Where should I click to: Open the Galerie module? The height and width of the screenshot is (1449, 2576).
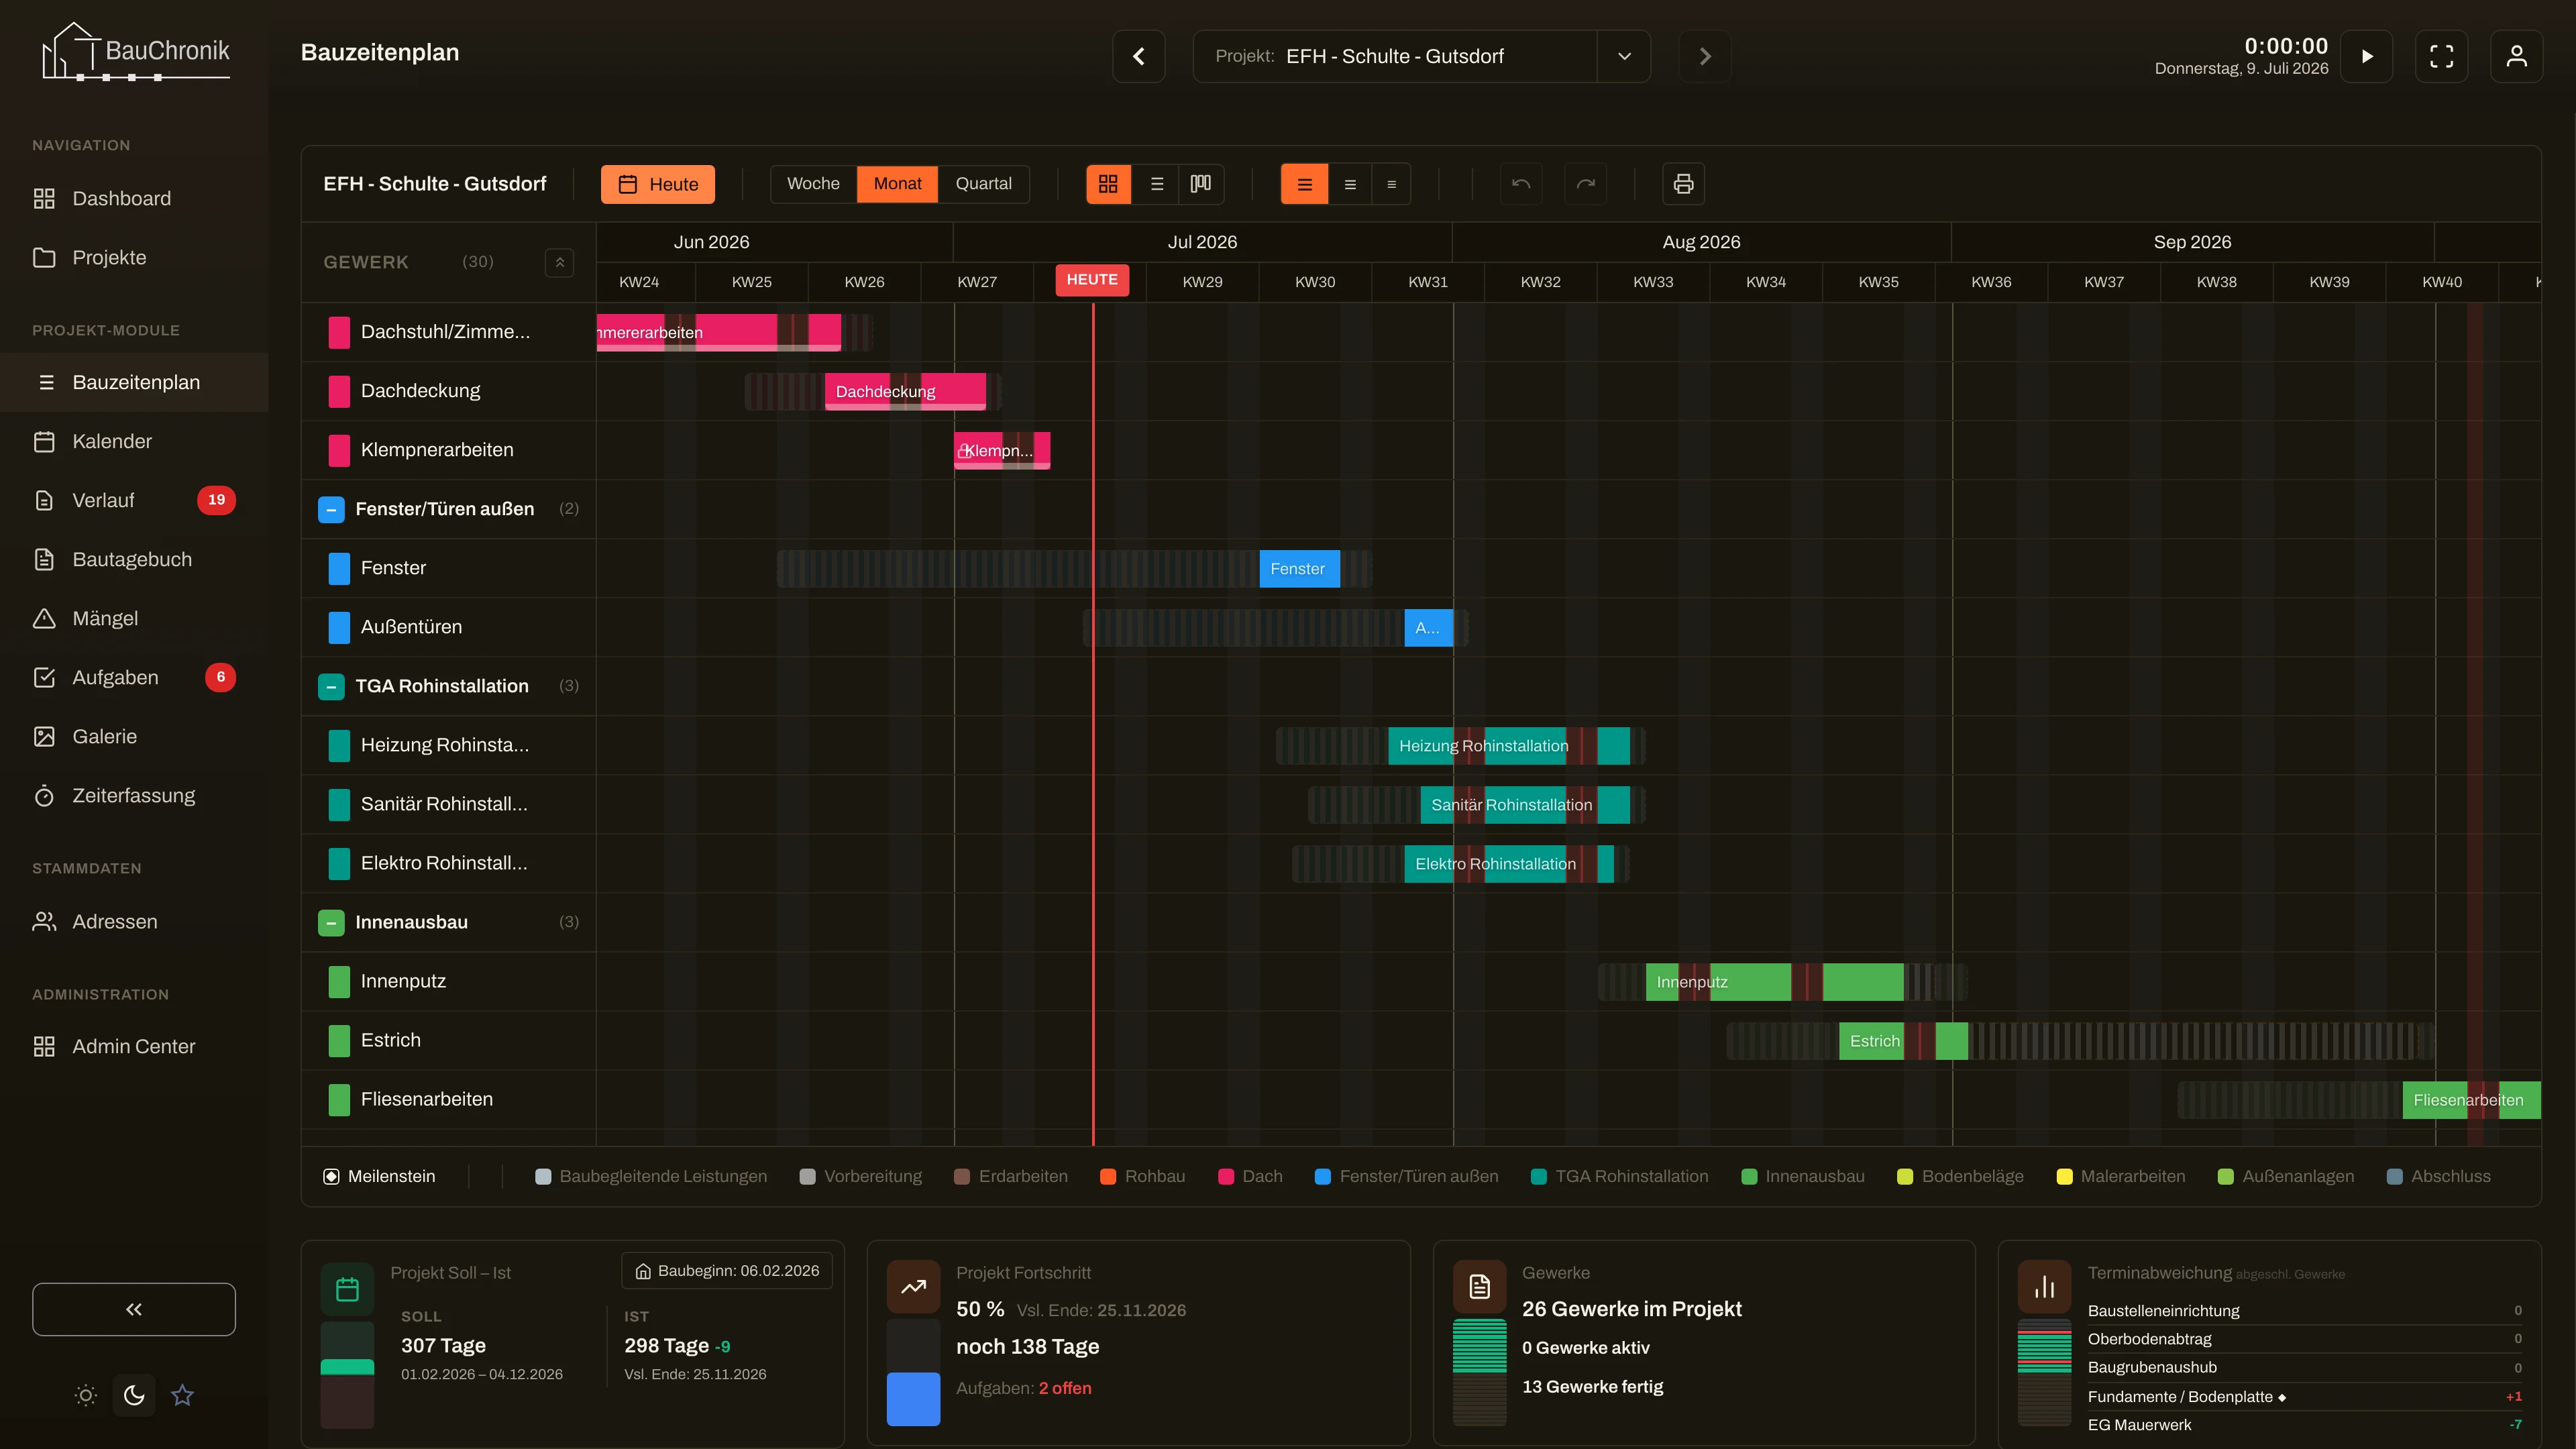(x=134, y=736)
